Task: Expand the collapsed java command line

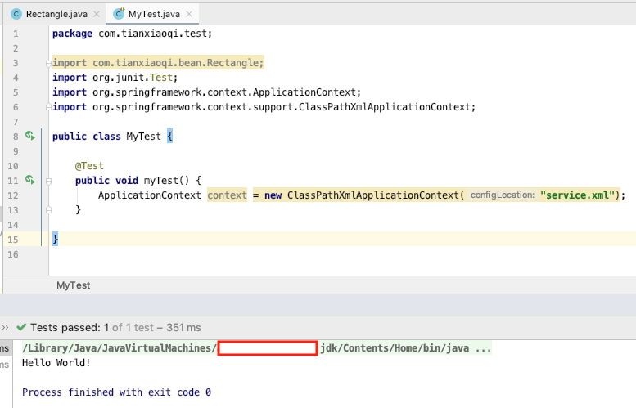Action: click(483, 348)
